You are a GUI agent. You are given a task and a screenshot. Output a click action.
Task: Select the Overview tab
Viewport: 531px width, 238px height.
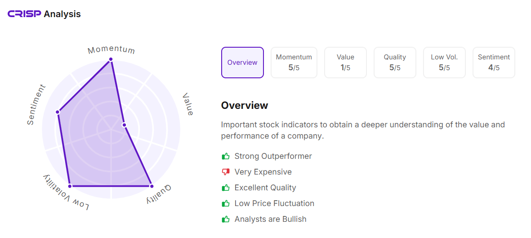(x=242, y=63)
